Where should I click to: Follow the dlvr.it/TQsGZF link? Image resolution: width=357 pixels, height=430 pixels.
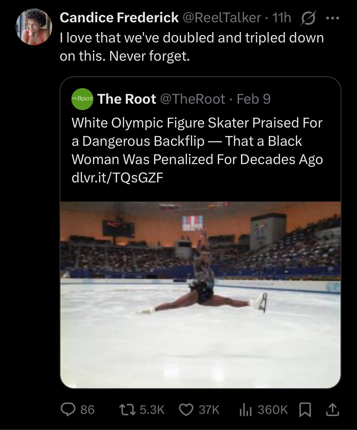click(116, 178)
